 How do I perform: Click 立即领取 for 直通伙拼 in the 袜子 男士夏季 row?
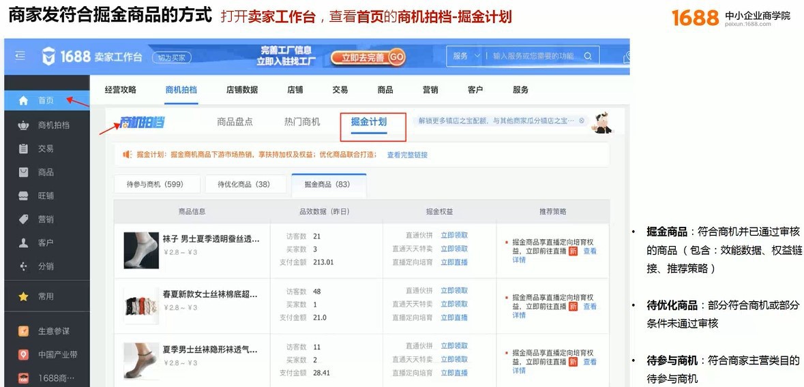point(454,235)
